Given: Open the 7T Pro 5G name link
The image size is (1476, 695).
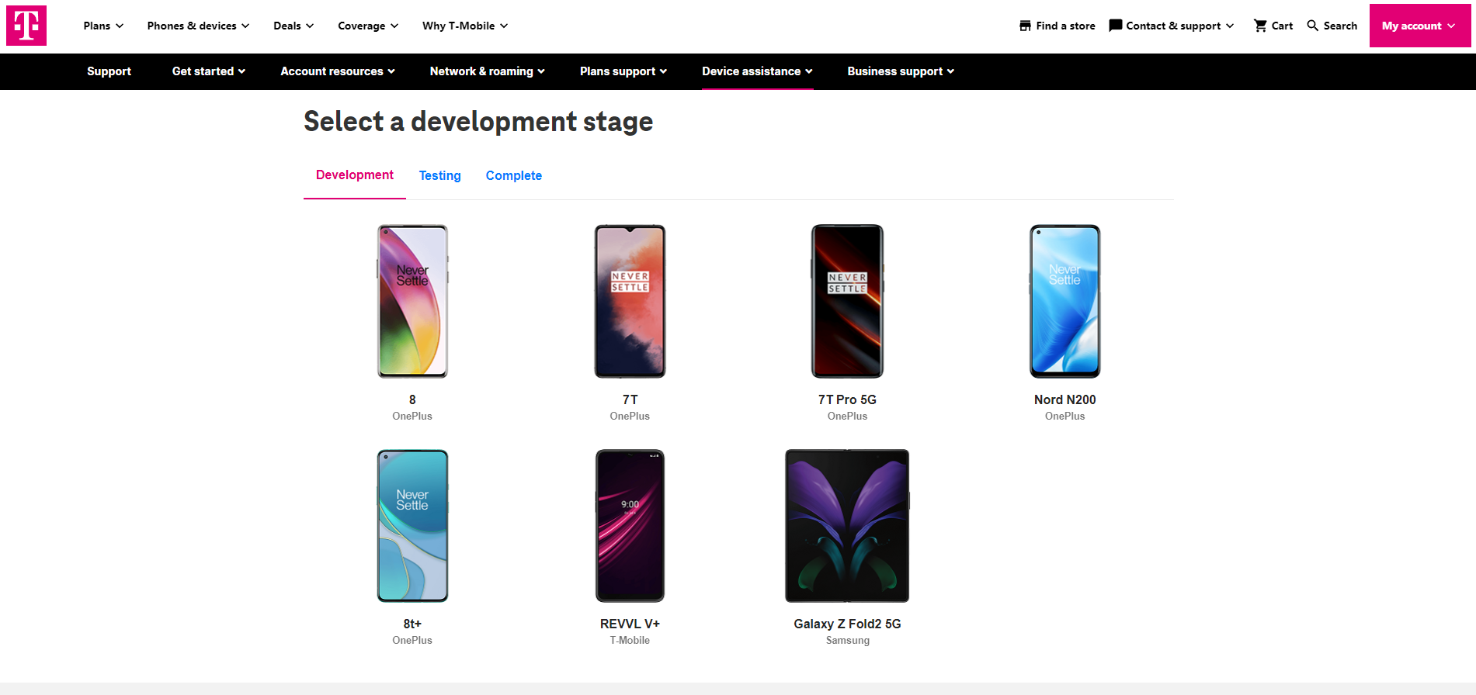Looking at the screenshot, I should pos(847,399).
